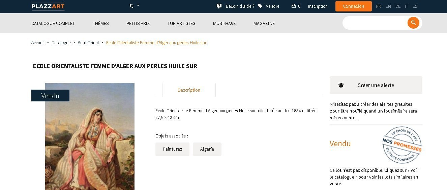This screenshot has width=447, height=190.
Task: Select the Description tab
Action: click(189, 90)
